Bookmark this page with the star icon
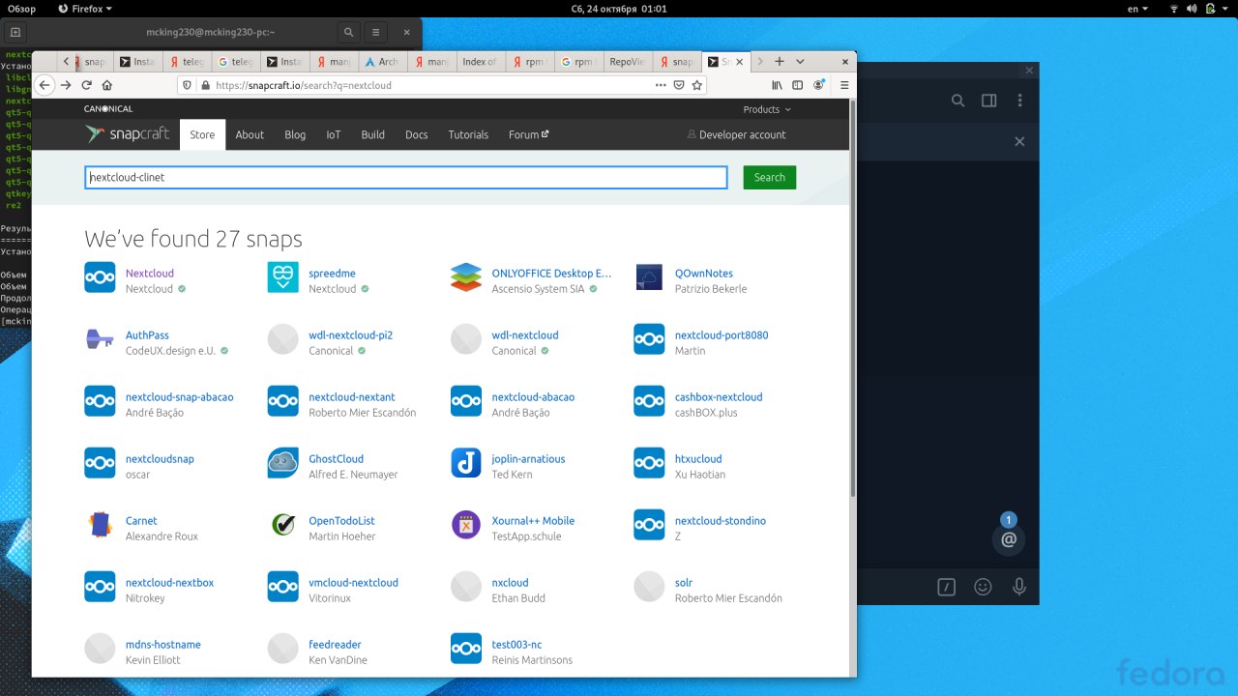This screenshot has height=696, width=1238. 697,85
